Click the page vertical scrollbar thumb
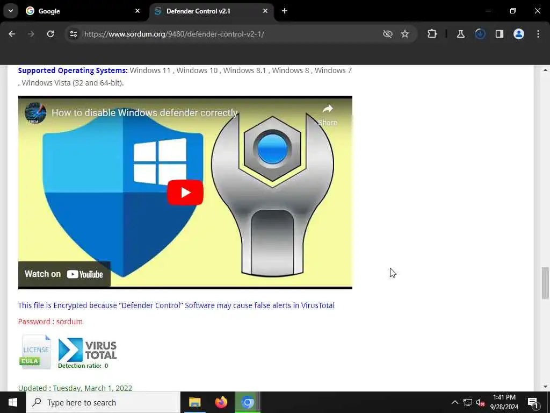Image resolution: width=550 pixels, height=413 pixels. click(545, 283)
